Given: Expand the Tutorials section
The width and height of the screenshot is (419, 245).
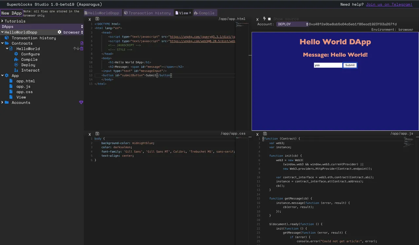Looking at the screenshot, I should point(2,21).
